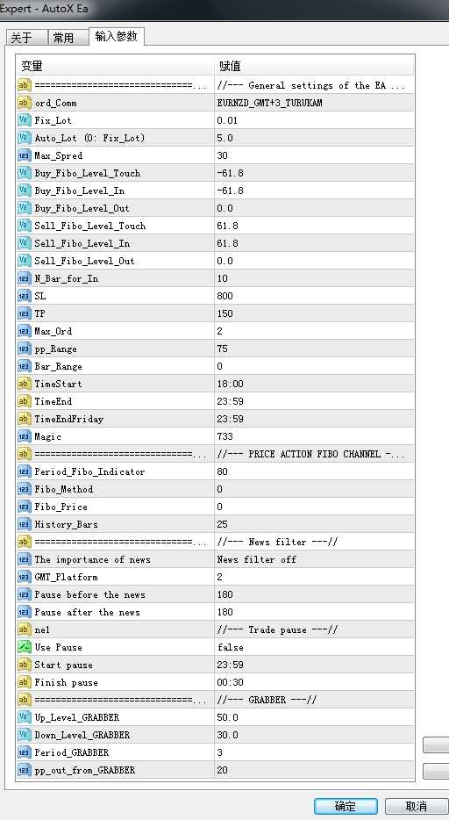Click the 赋值 column header
Viewport: 449px width, 820px height.
tap(314, 66)
